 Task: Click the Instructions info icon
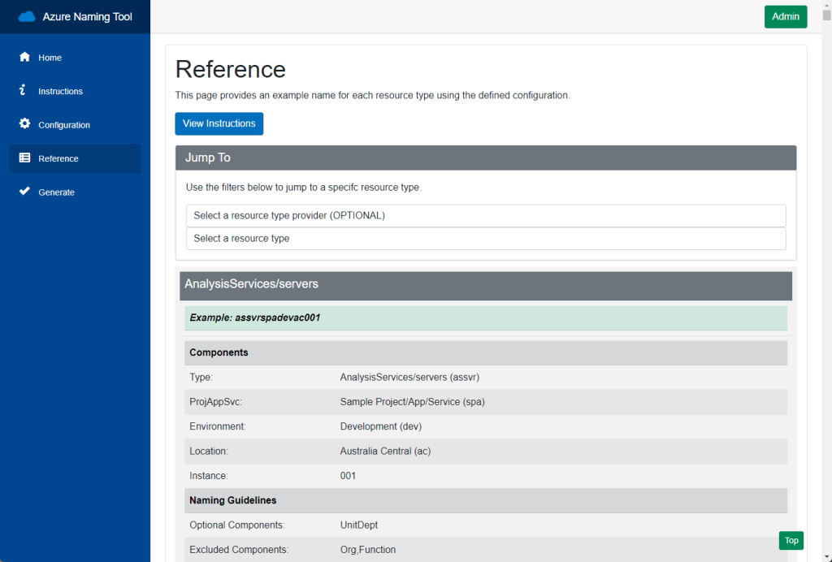point(22,90)
